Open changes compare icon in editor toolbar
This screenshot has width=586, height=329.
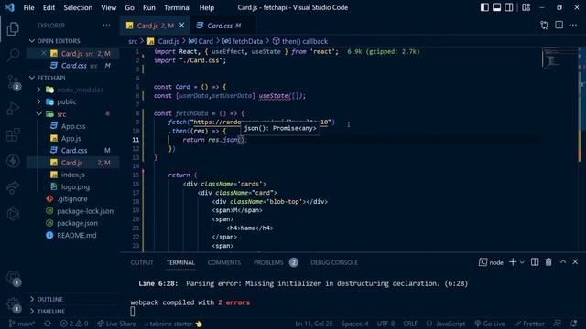click(545, 26)
